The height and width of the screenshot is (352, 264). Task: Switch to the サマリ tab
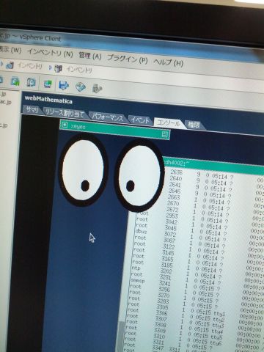coord(32,110)
